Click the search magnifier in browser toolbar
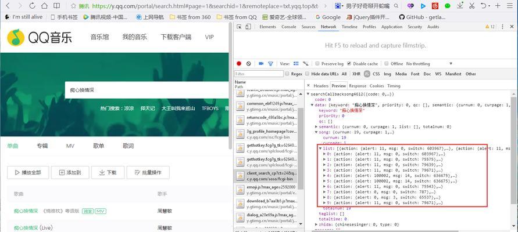This screenshot has width=518, height=232. (x=396, y=6)
